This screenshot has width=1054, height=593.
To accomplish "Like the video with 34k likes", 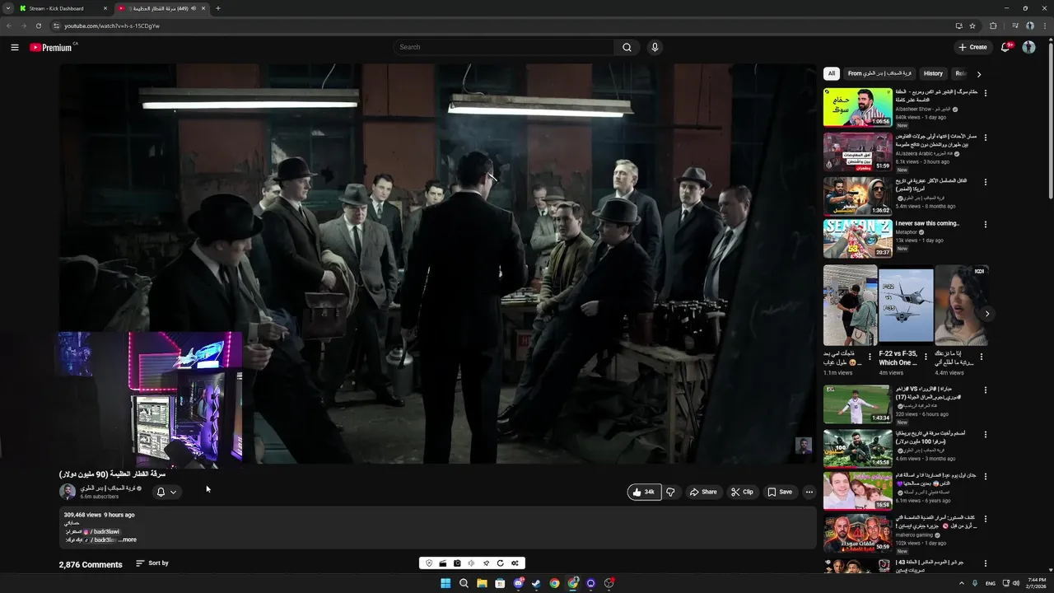I will coord(644,492).
